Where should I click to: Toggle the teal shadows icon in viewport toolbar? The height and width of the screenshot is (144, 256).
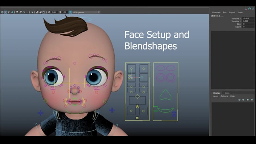pos(12,12)
